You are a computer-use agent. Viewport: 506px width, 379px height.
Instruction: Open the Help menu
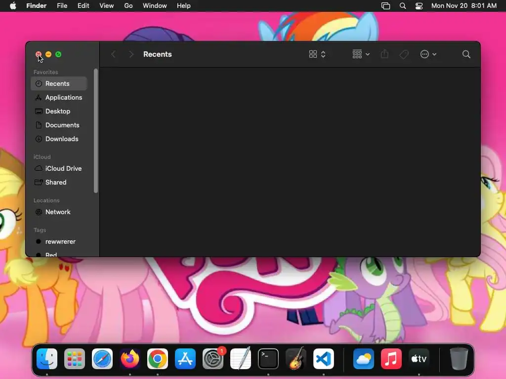pos(184,6)
